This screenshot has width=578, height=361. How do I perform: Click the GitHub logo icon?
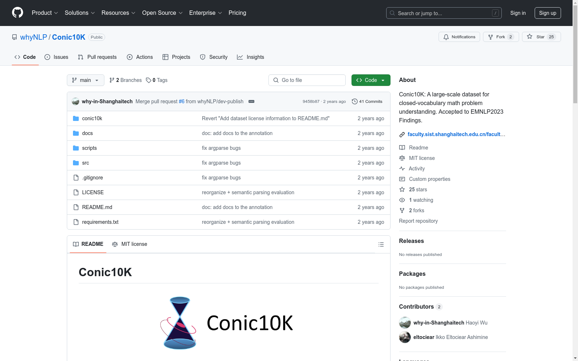[x=17, y=13]
